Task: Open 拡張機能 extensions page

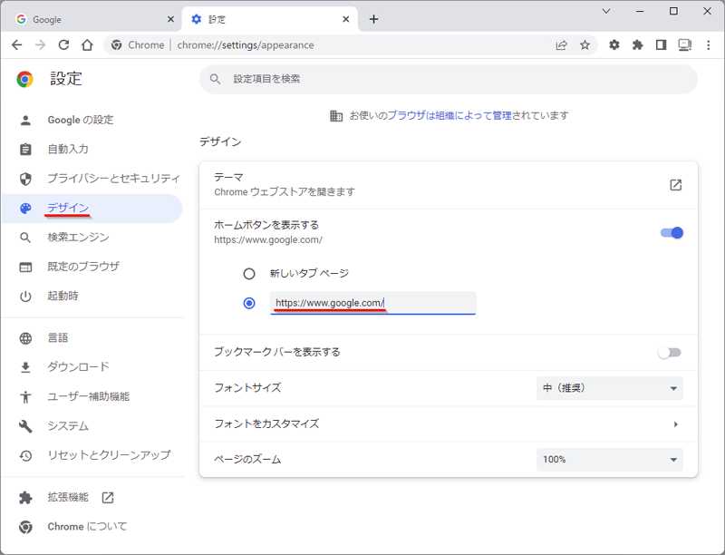Action: click(x=67, y=497)
